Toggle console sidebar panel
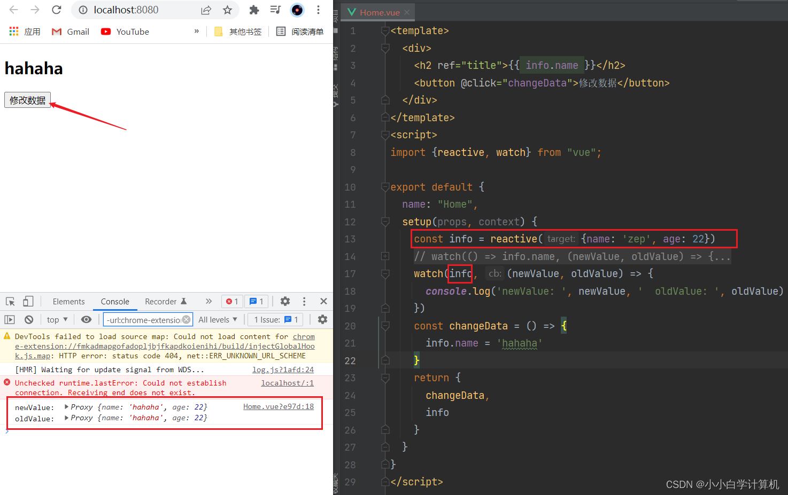 point(10,319)
